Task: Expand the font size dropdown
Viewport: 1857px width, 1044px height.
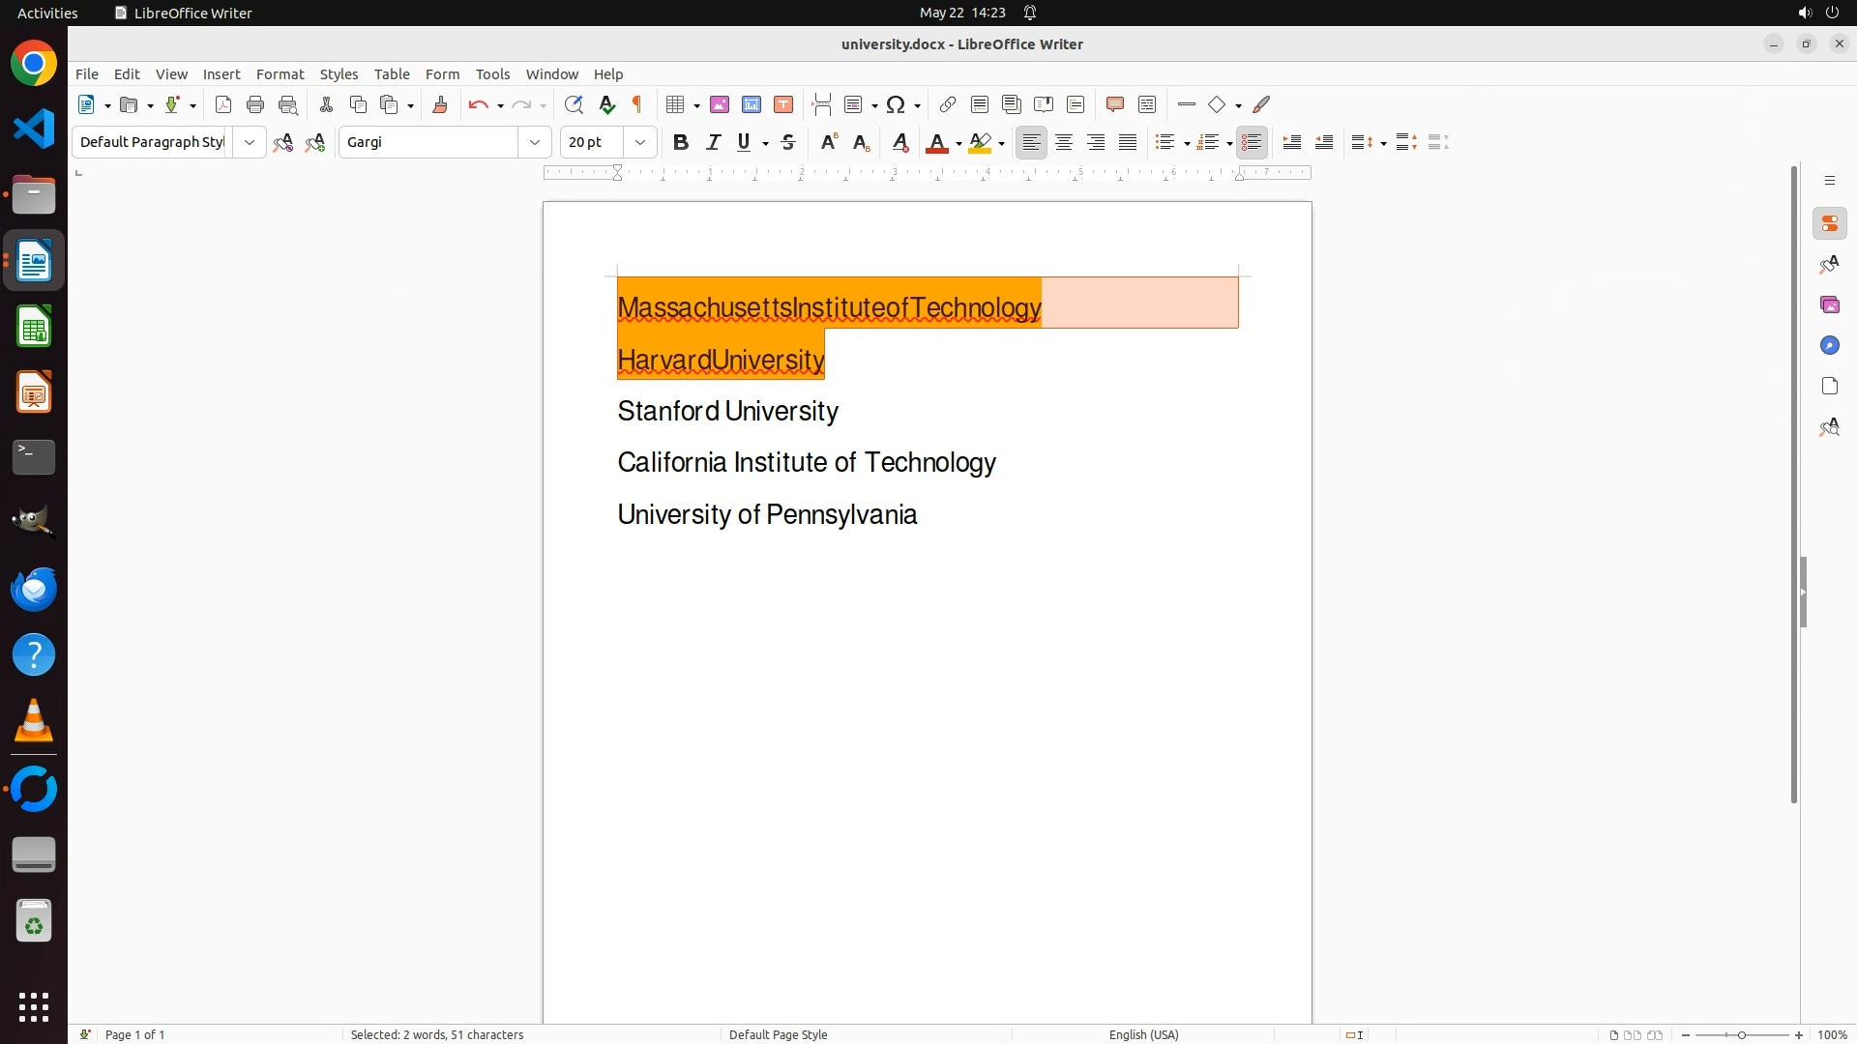Action: pyautogui.click(x=640, y=143)
